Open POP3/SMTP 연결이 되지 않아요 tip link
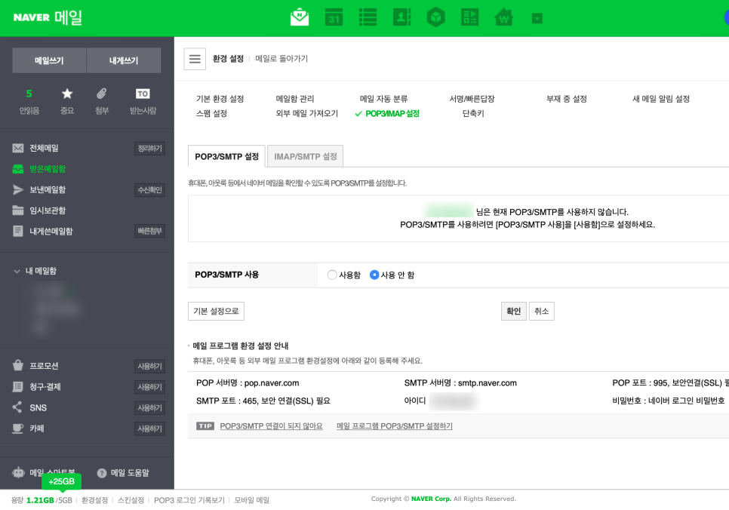The width and height of the screenshot is (729, 510). tap(271, 426)
